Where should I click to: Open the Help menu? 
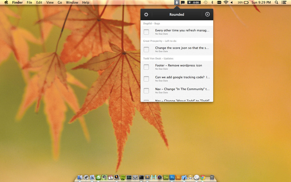point(86,3)
